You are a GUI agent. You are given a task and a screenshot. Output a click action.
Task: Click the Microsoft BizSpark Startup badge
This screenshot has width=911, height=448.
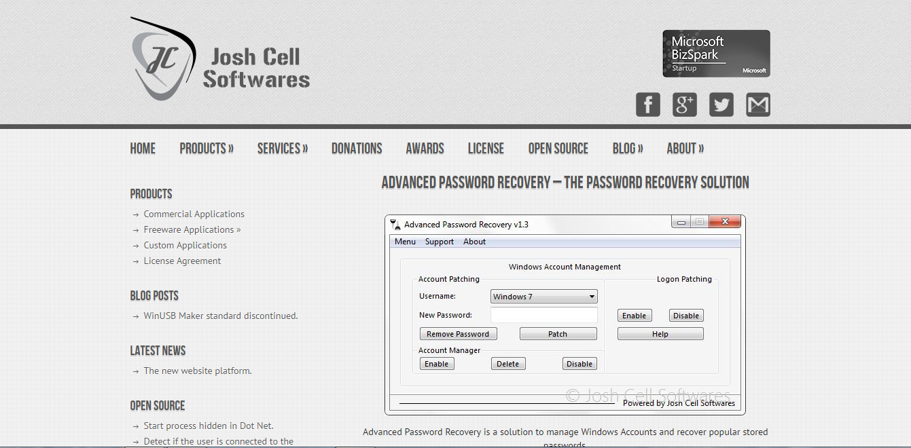[x=716, y=54]
